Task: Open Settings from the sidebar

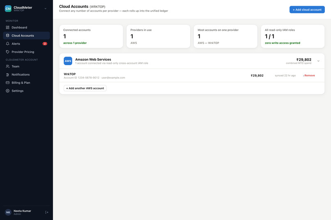Action: pyautogui.click(x=26, y=91)
